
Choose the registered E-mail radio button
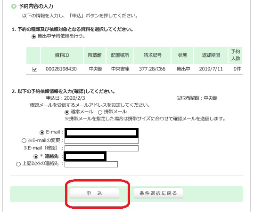coord(42,133)
